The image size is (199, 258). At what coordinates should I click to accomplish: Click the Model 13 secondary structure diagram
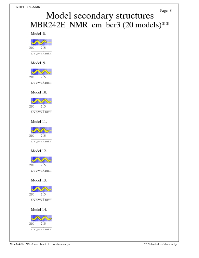pos(41,189)
